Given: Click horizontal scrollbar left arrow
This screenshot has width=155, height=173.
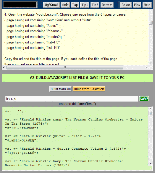Looking at the screenshot, I should pyautogui.click(x=4, y=67).
